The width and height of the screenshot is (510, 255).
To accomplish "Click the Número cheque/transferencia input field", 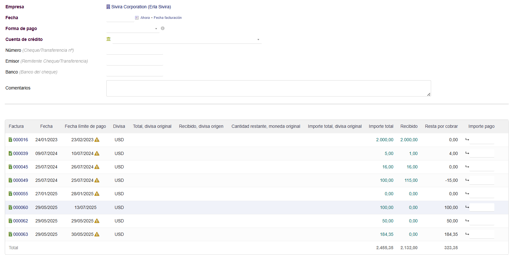I will point(134,50).
